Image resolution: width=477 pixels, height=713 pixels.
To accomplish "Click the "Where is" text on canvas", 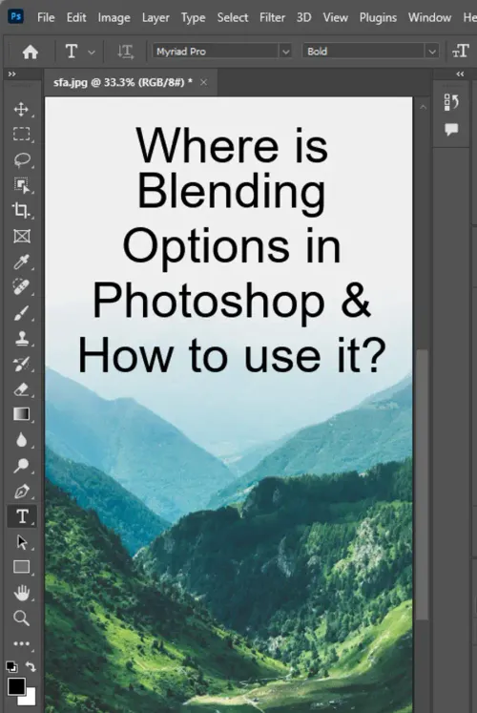I will tap(232, 146).
